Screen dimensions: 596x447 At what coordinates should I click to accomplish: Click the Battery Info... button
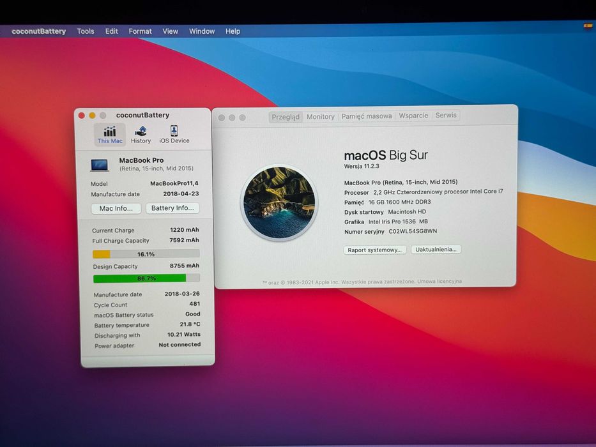coord(172,208)
